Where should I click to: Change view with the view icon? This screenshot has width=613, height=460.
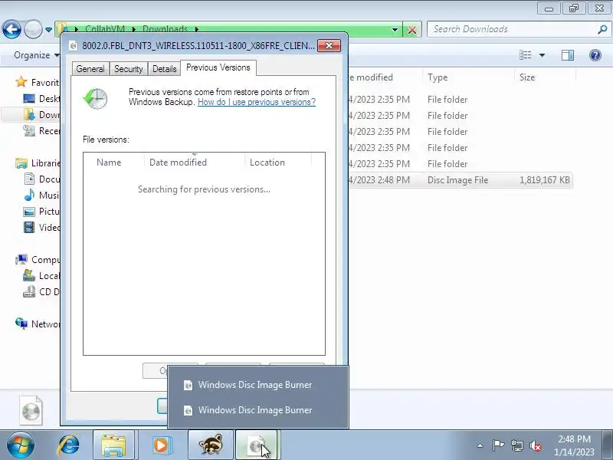[526, 55]
